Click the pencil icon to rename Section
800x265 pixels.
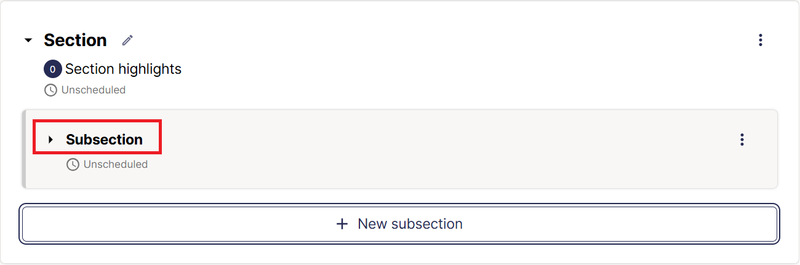click(127, 41)
